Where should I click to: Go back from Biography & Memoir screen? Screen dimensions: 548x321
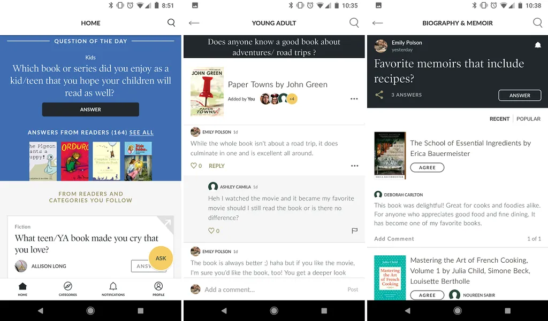[377, 23]
